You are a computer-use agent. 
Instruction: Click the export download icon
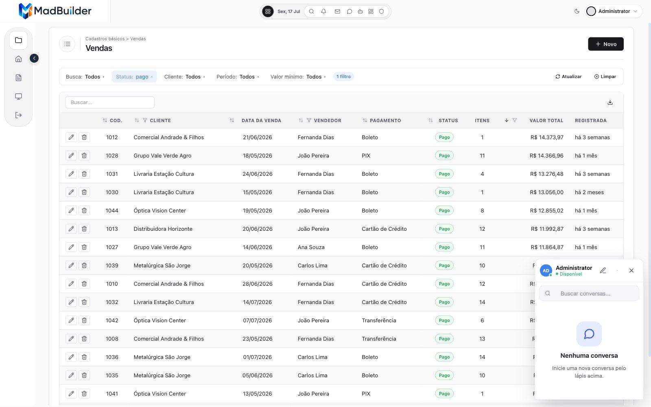(610, 103)
